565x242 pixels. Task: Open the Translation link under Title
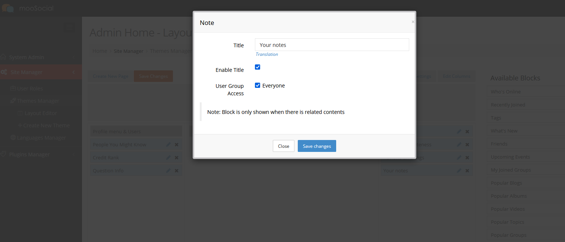click(267, 54)
